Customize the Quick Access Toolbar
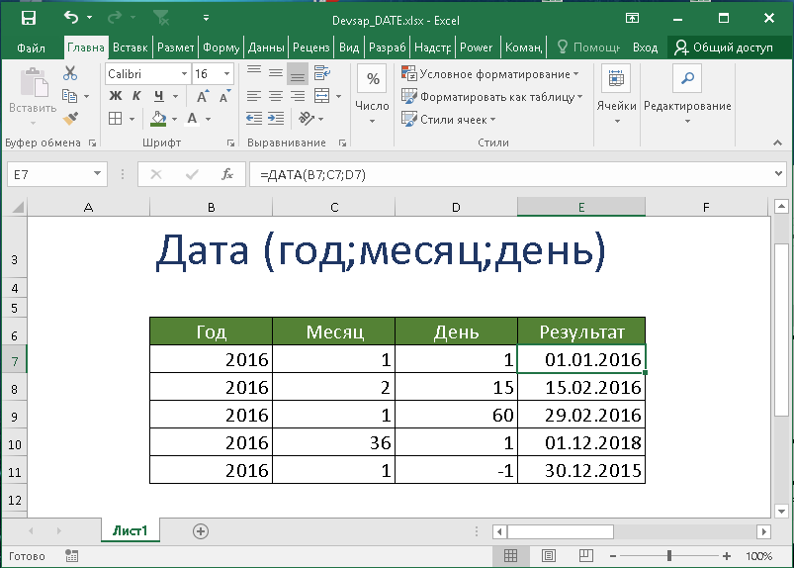Viewport: 794px width, 568px height. click(x=206, y=18)
